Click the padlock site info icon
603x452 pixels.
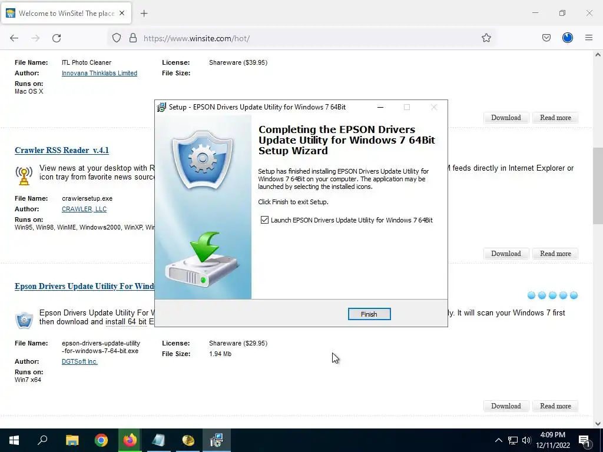(133, 38)
